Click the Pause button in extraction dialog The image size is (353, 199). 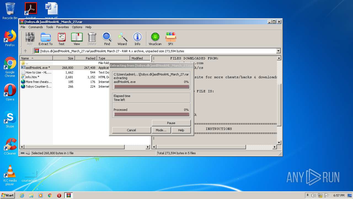point(171,123)
